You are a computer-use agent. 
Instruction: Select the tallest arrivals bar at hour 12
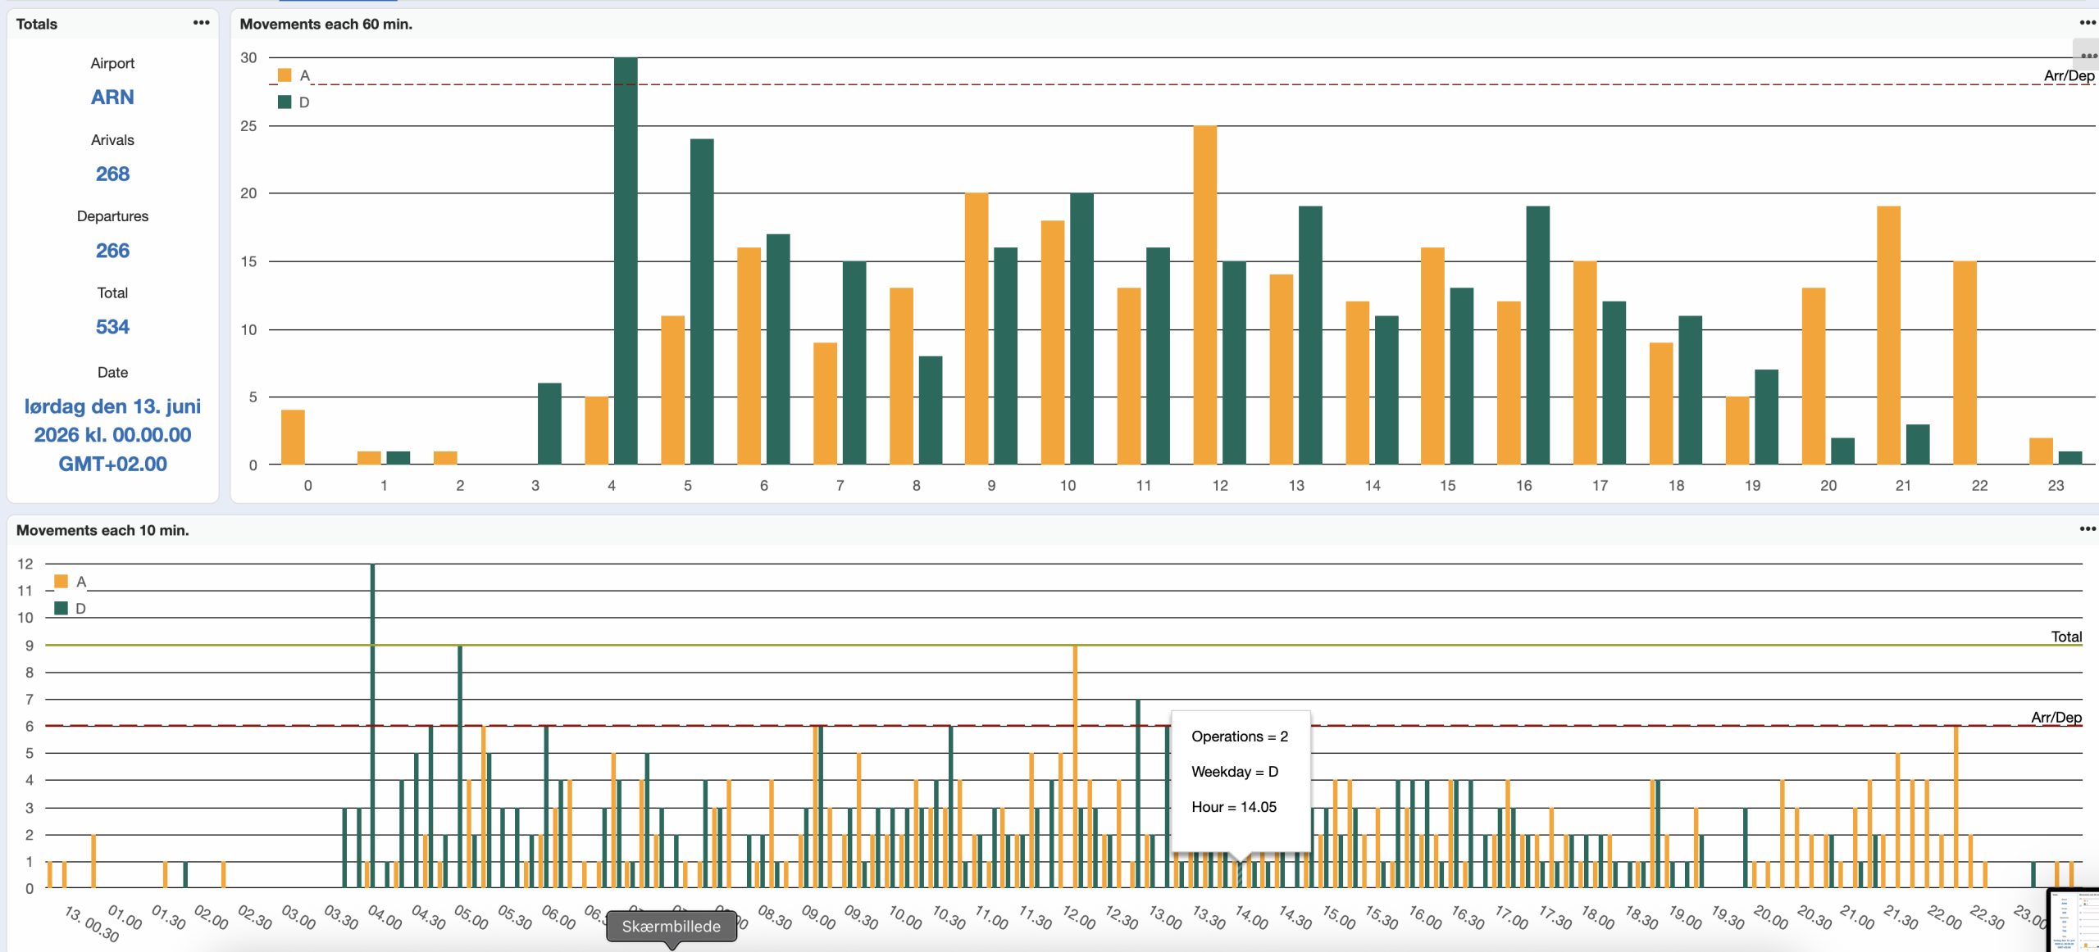[x=1204, y=295]
